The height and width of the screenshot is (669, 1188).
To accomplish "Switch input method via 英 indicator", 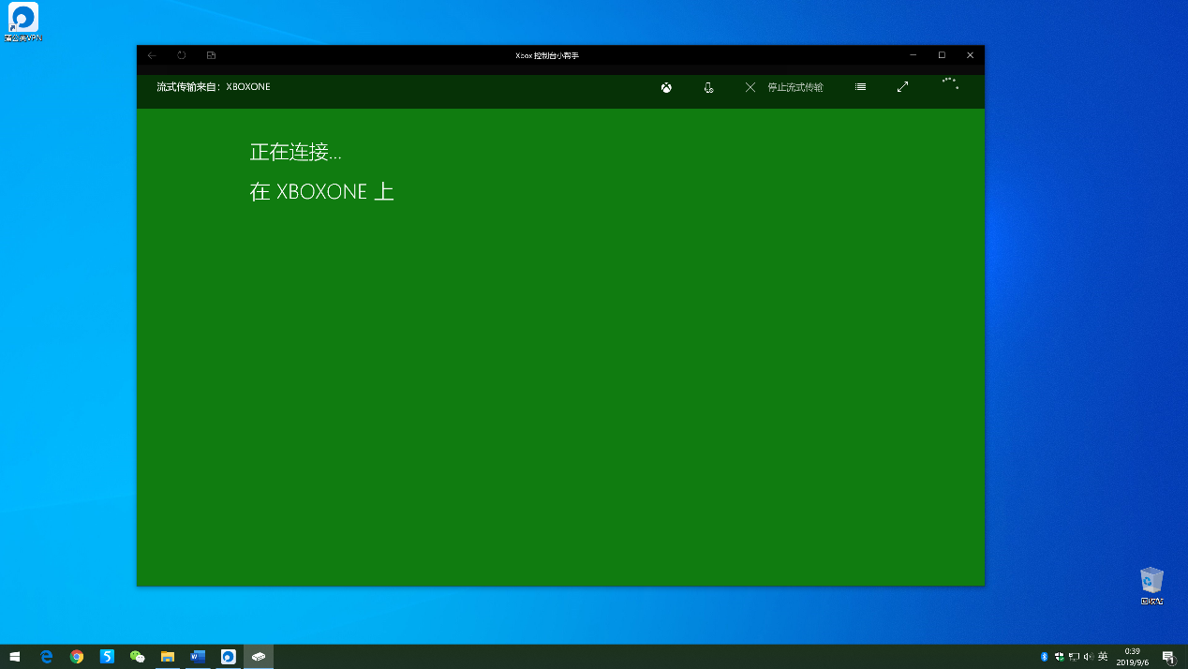I will (x=1103, y=657).
